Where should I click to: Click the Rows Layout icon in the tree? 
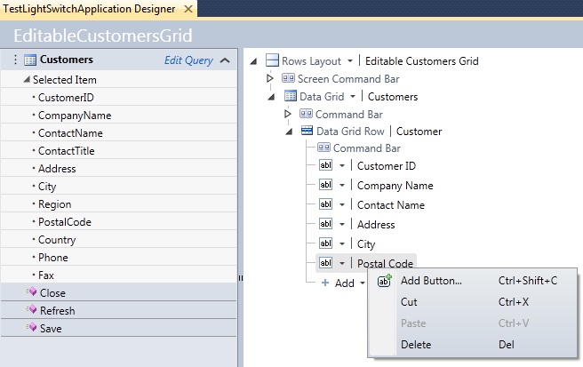[272, 61]
